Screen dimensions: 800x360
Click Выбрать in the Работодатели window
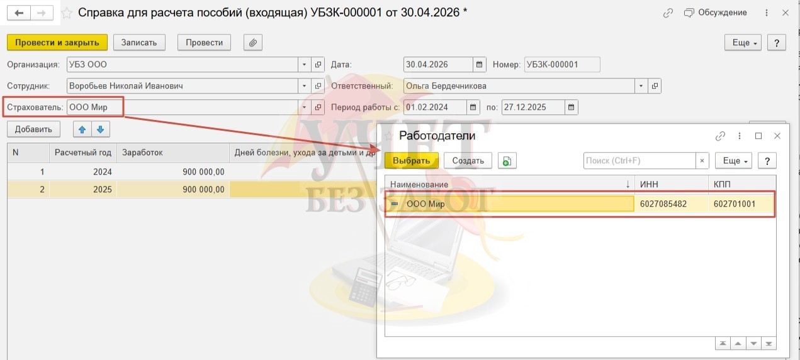411,161
